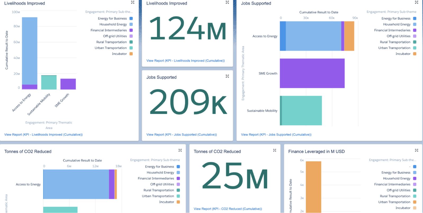This screenshot has width=423, height=213.
Task: Click Sustainable Mobility axis label in Jobs Supported chart
Action: point(262,111)
